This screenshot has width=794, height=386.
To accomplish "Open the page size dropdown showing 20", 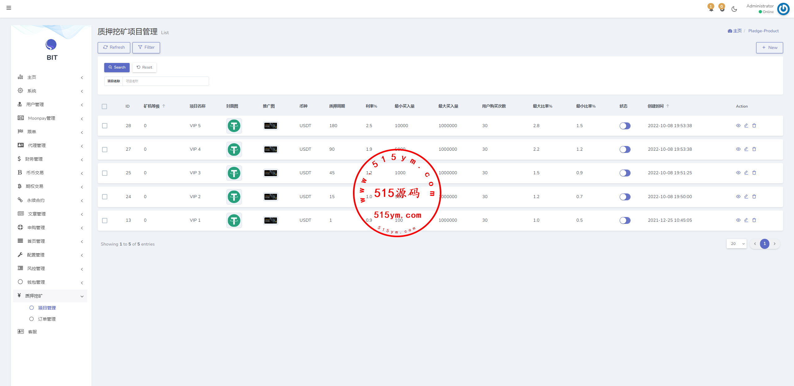I will 736,244.
